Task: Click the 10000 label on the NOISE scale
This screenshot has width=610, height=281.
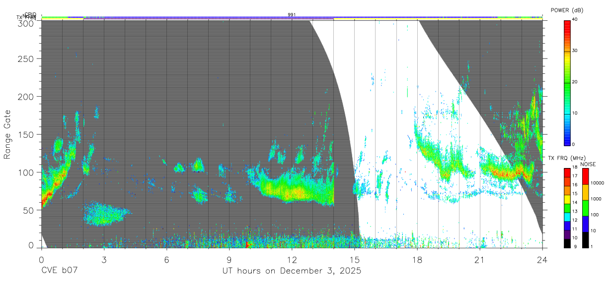Action: (597, 183)
